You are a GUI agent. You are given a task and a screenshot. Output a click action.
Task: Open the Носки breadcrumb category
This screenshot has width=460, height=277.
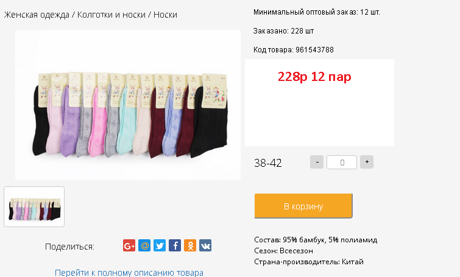click(165, 15)
